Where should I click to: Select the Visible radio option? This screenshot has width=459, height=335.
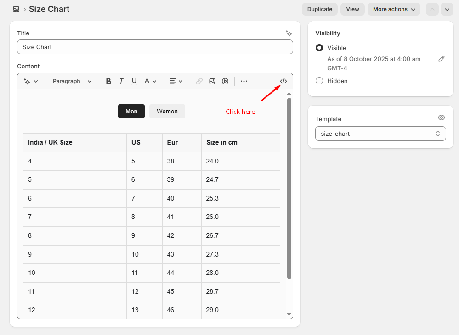click(319, 48)
